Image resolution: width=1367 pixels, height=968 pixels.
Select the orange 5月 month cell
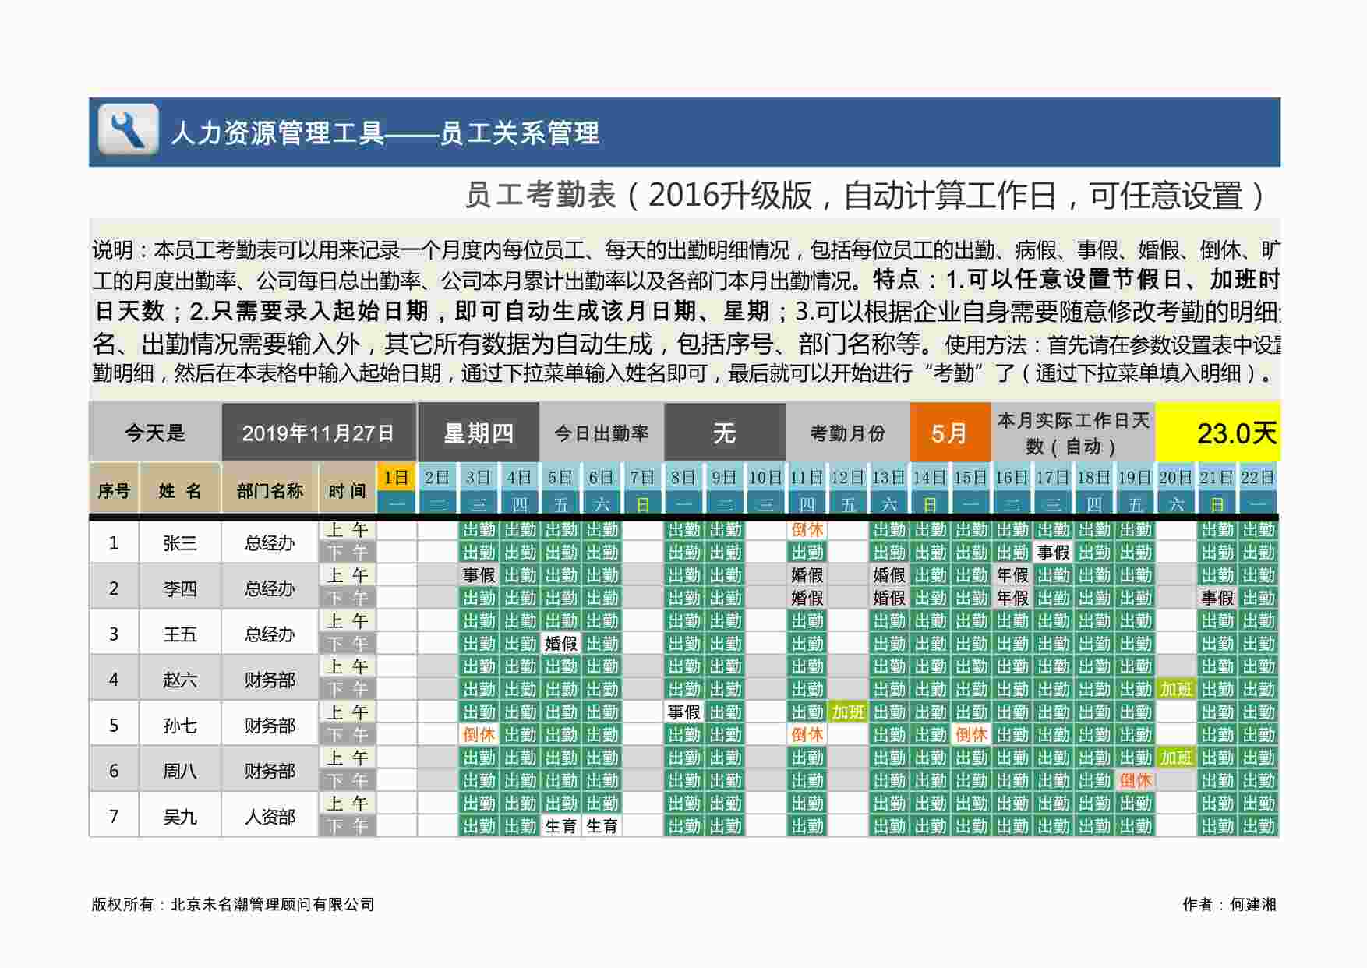[950, 433]
